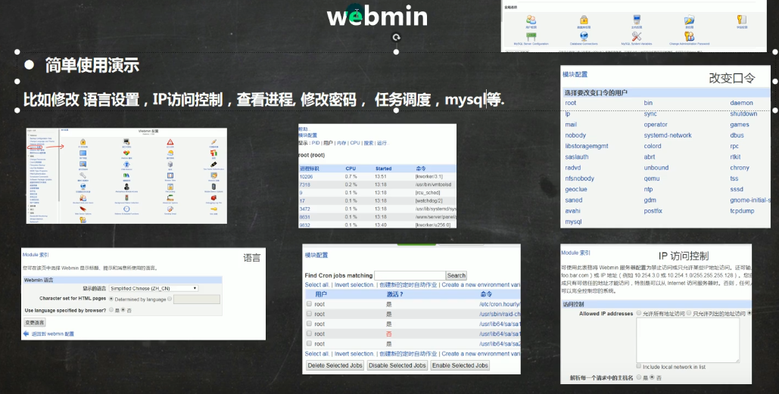This screenshot has height=394, width=779.
Task: Open the 用户权限 users icon in MySQL panel
Action: (531, 20)
